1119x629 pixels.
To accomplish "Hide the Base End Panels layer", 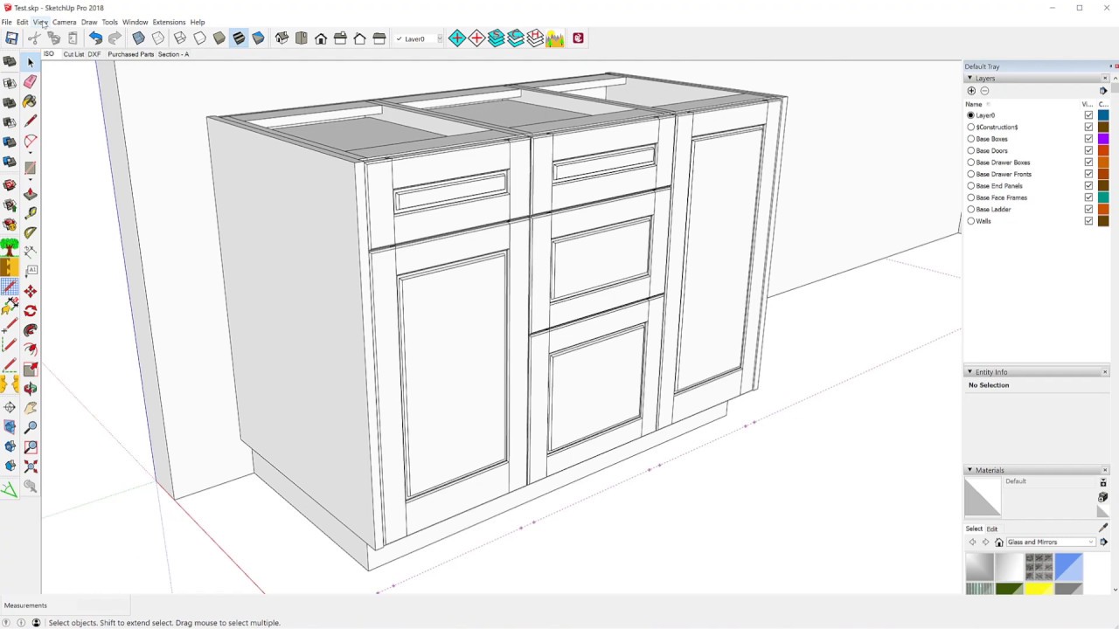I will click(1088, 186).
